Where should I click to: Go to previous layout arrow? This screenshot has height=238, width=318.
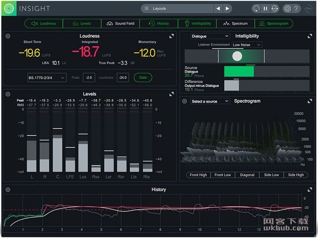(218, 8)
